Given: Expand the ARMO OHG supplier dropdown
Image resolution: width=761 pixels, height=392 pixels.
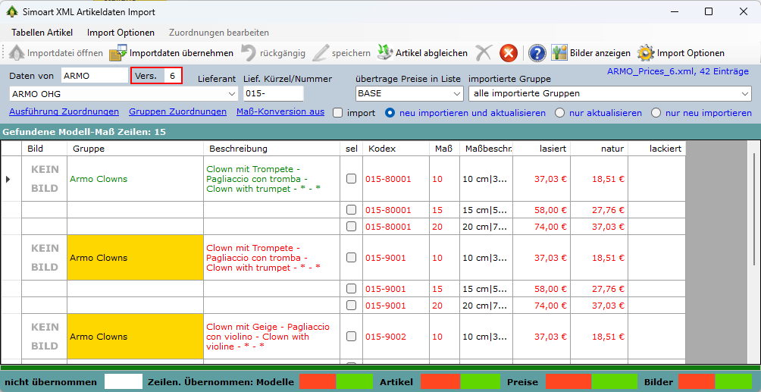Looking at the screenshot, I should click(x=231, y=93).
